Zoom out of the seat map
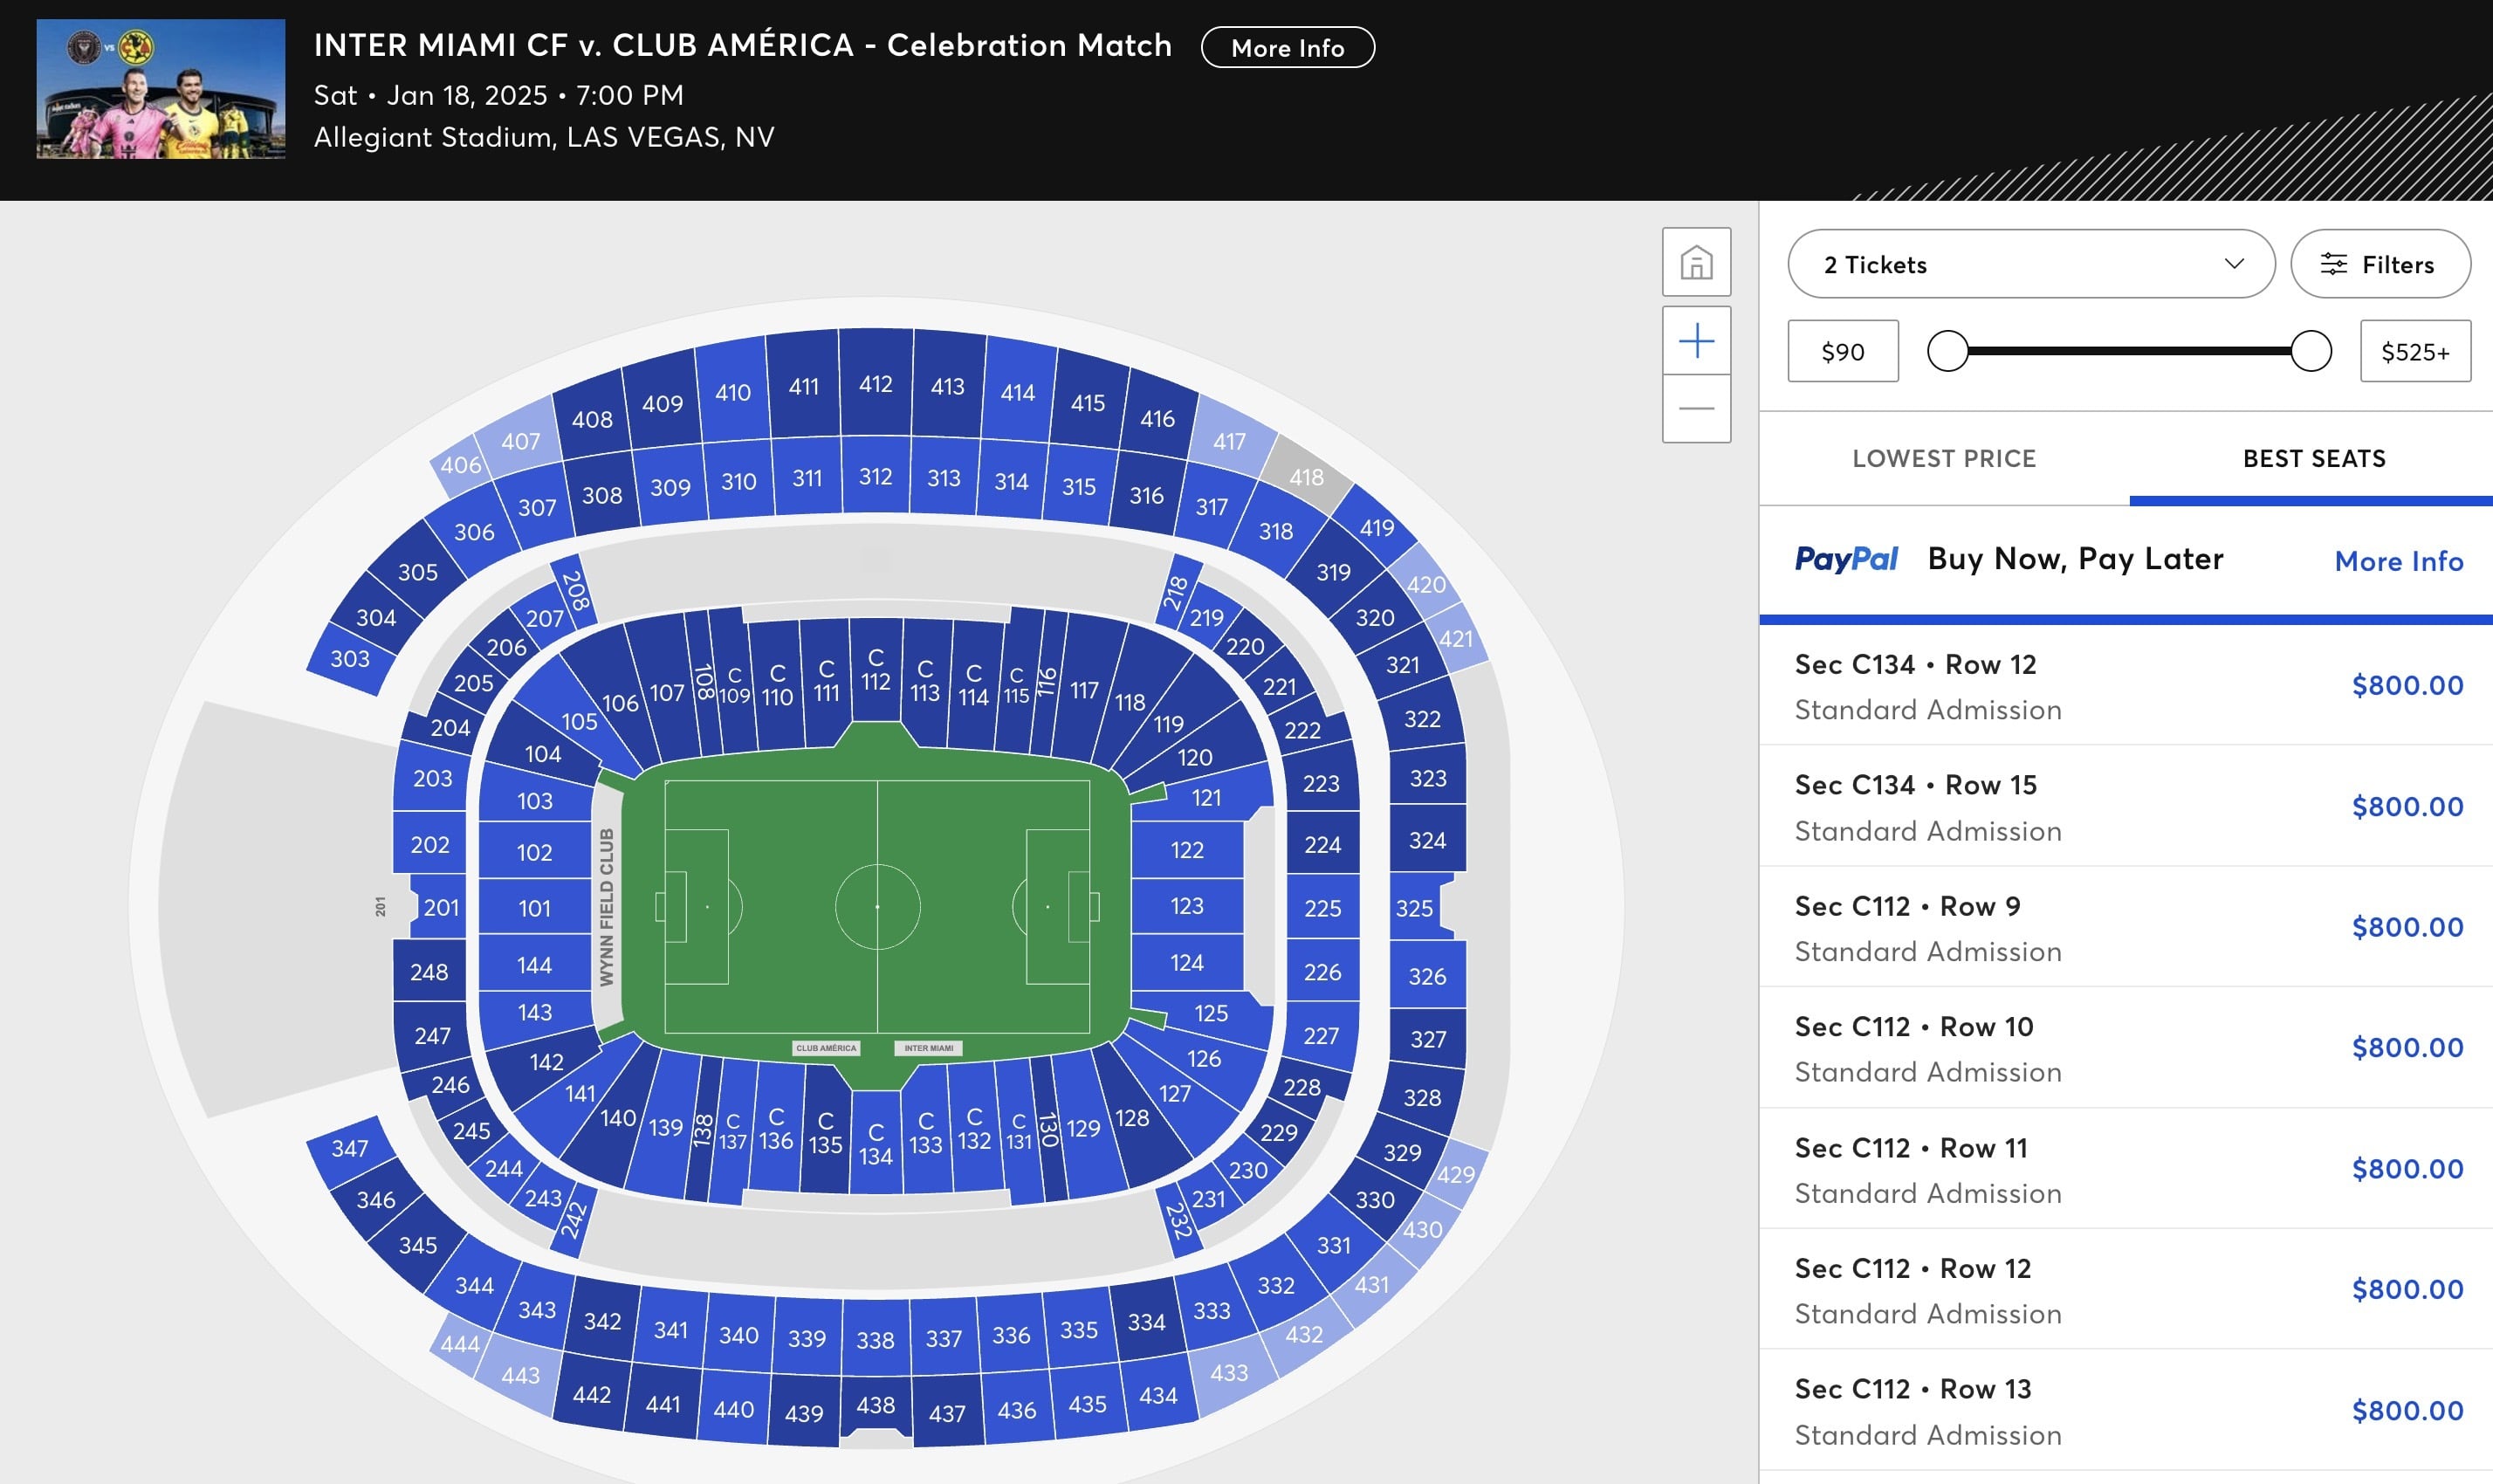This screenshot has height=1484, width=2493. (x=1696, y=408)
